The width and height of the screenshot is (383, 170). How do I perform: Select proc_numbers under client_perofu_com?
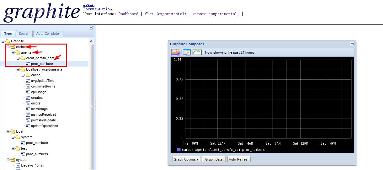(x=42, y=64)
